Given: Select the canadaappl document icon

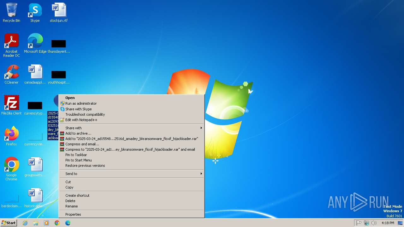Looking at the screenshot, I should [x=35, y=74].
